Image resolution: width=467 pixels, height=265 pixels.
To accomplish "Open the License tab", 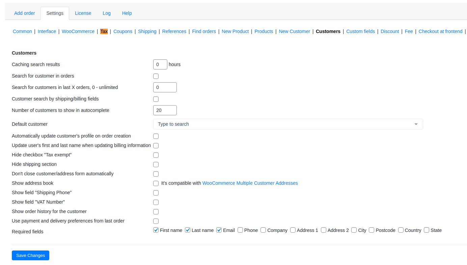I will [83, 13].
